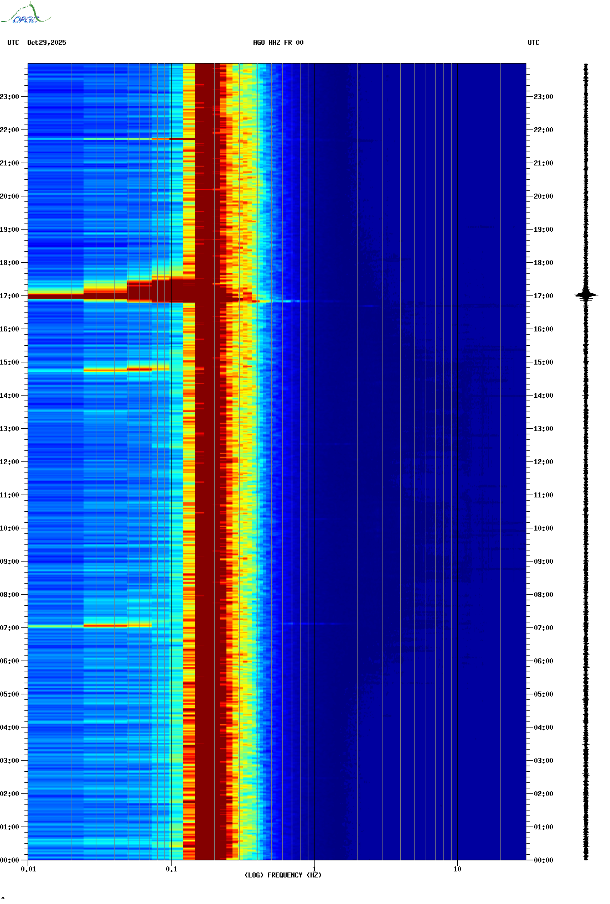The height and width of the screenshot is (904, 610).
Task: Click the 00:00 label on right axis
Action: (544, 860)
